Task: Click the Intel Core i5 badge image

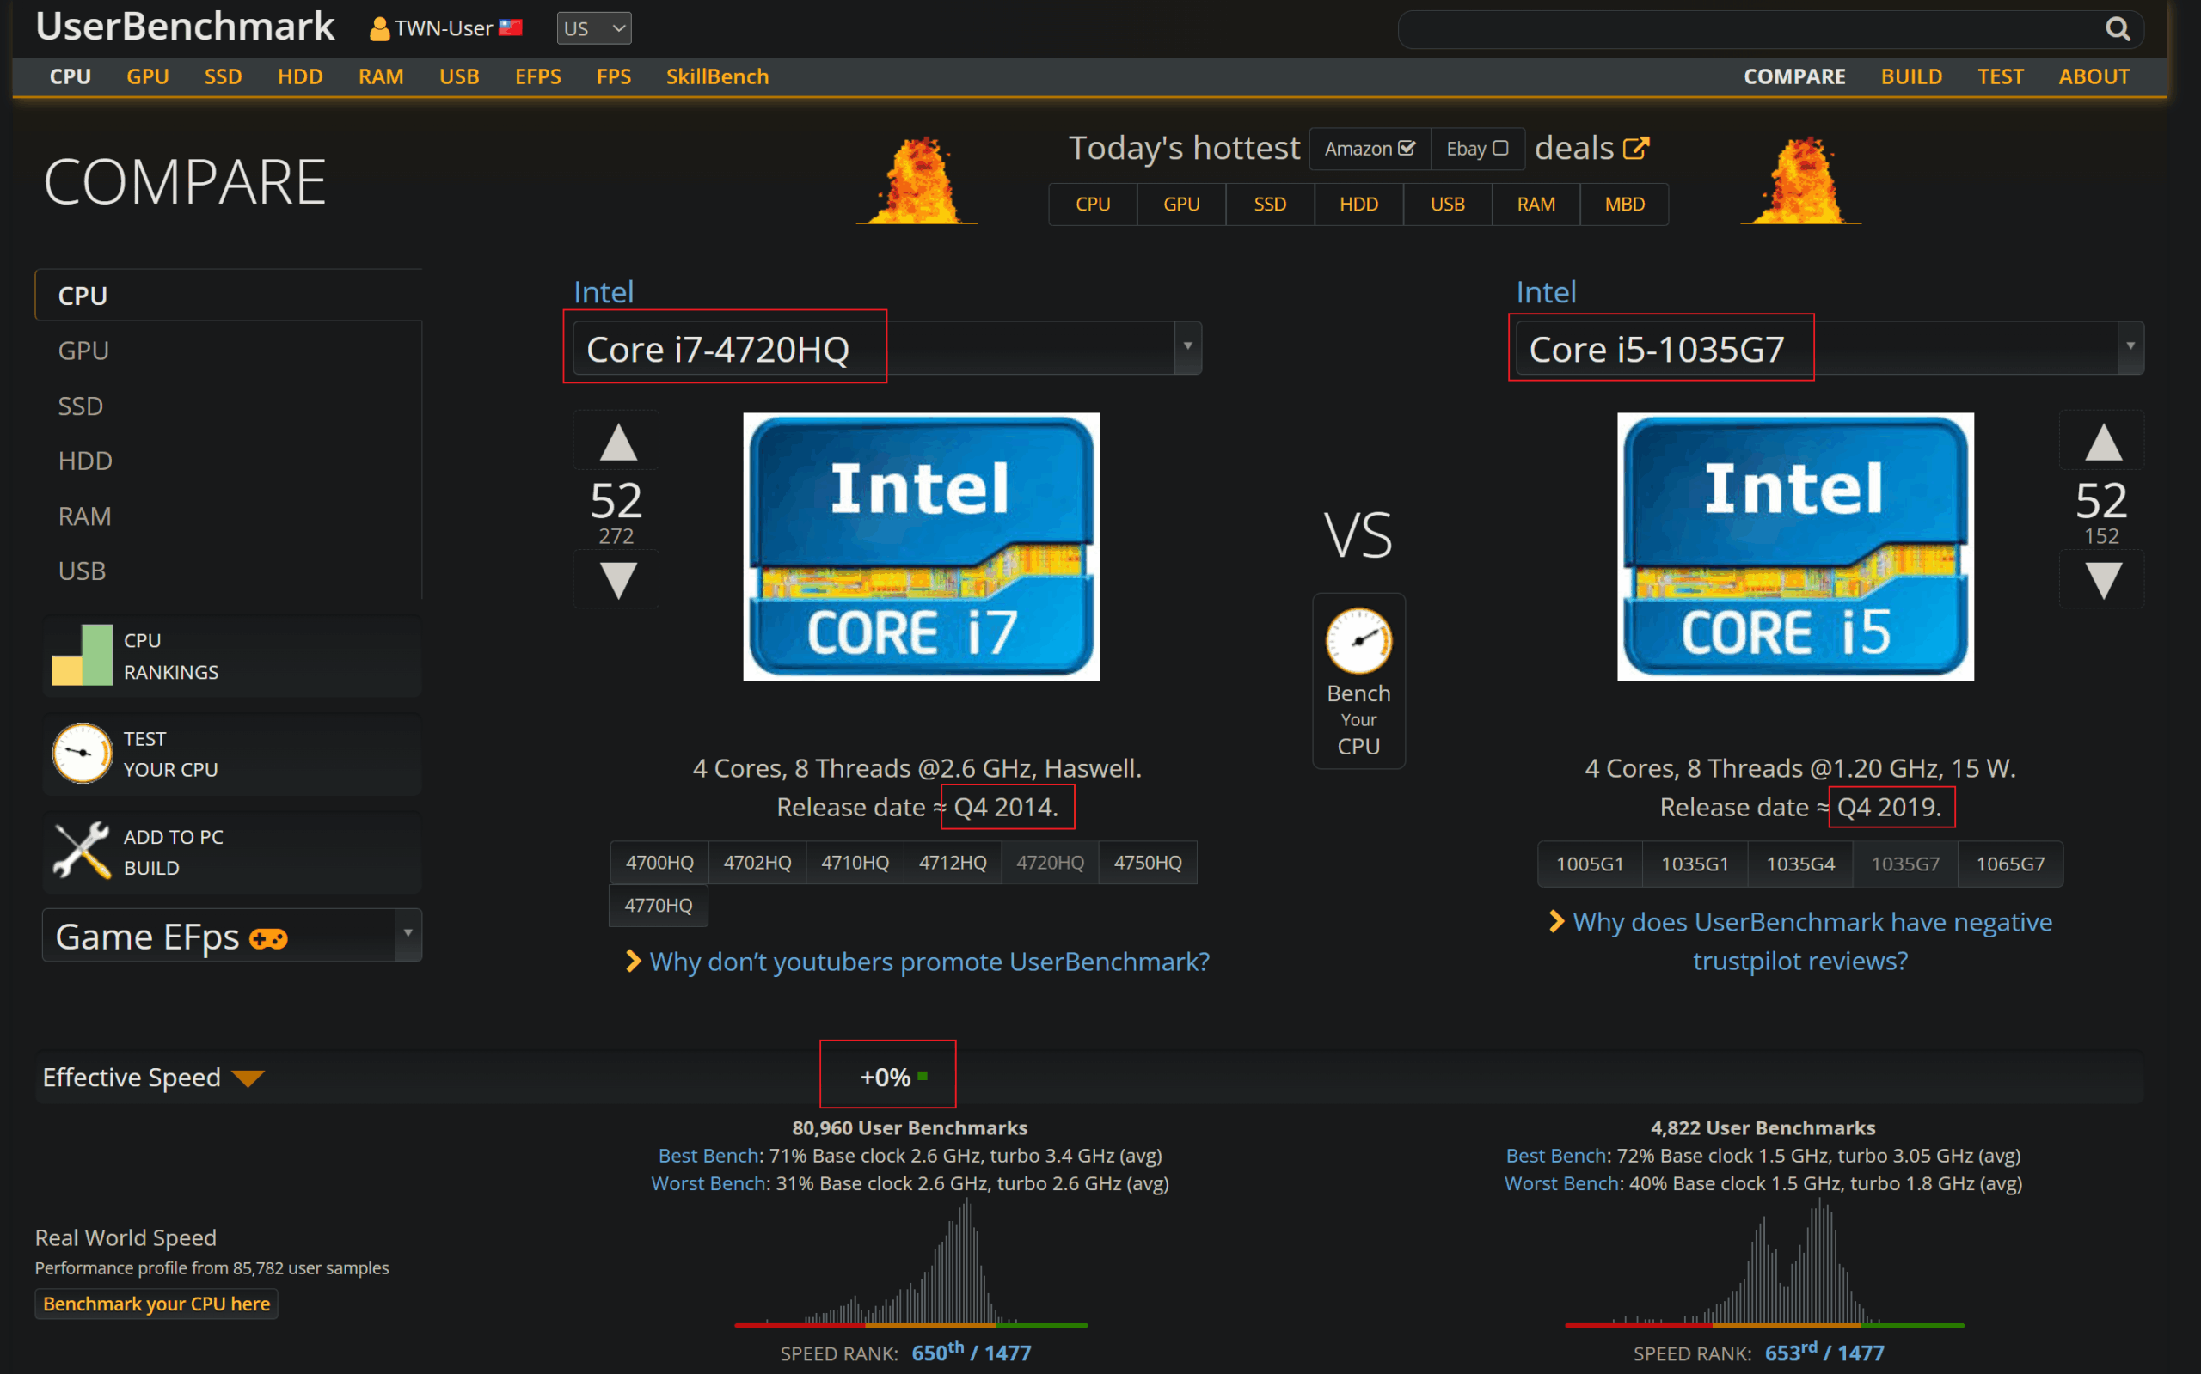Action: [1794, 547]
